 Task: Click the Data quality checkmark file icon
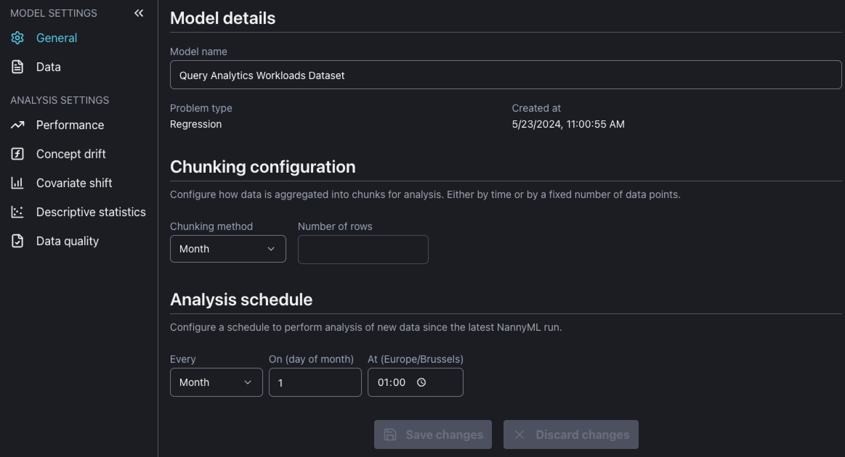pos(17,241)
